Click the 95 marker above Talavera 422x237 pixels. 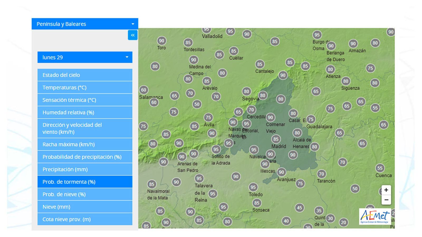pyautogui.click(x=199, y=179)
